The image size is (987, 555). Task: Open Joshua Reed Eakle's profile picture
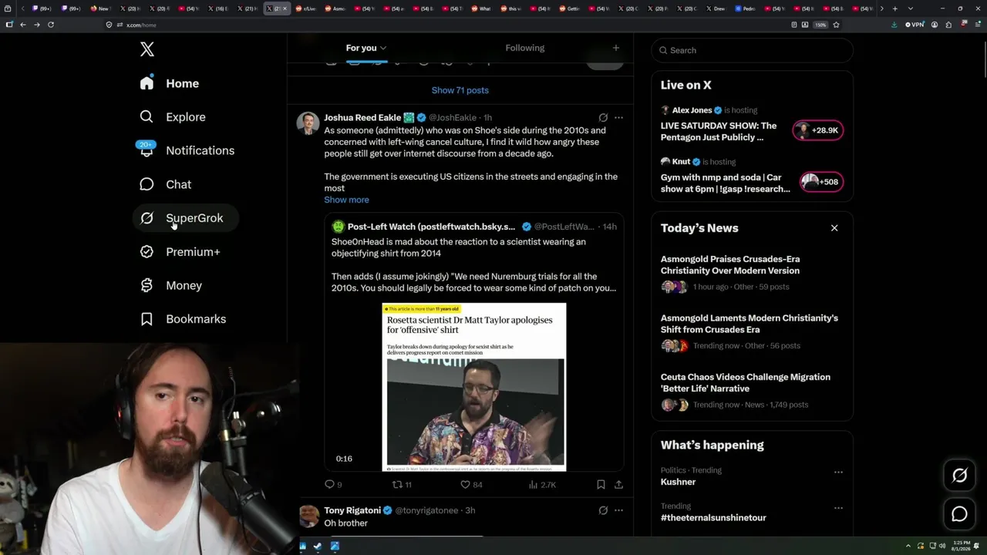[x=308, y=123]
